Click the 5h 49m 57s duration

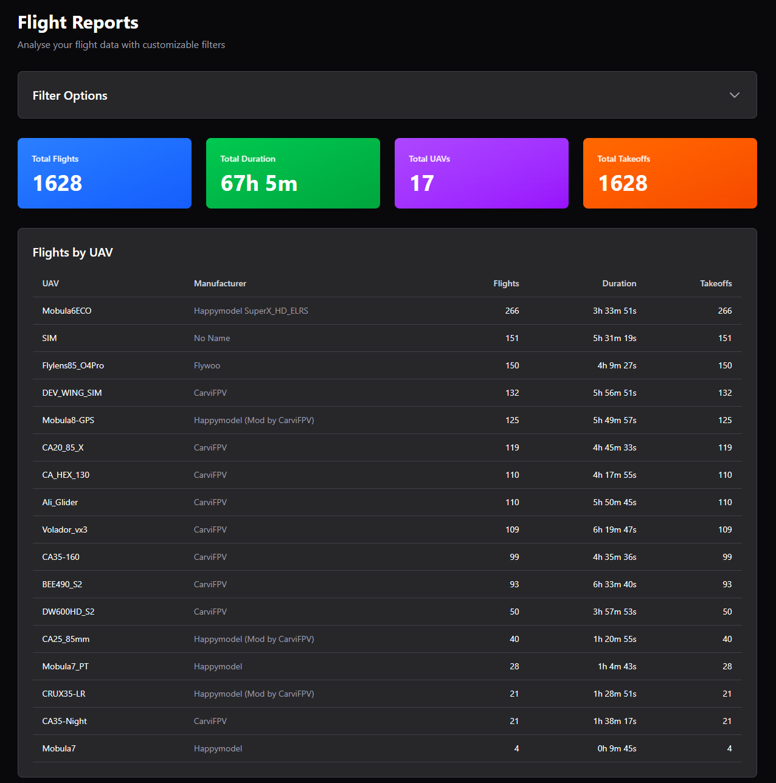[x=615, y=420]
